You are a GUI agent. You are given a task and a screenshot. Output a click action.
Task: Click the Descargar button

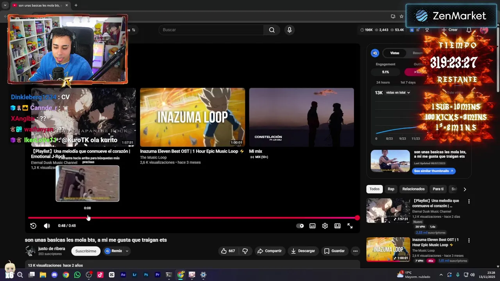(x=303, y=251)
